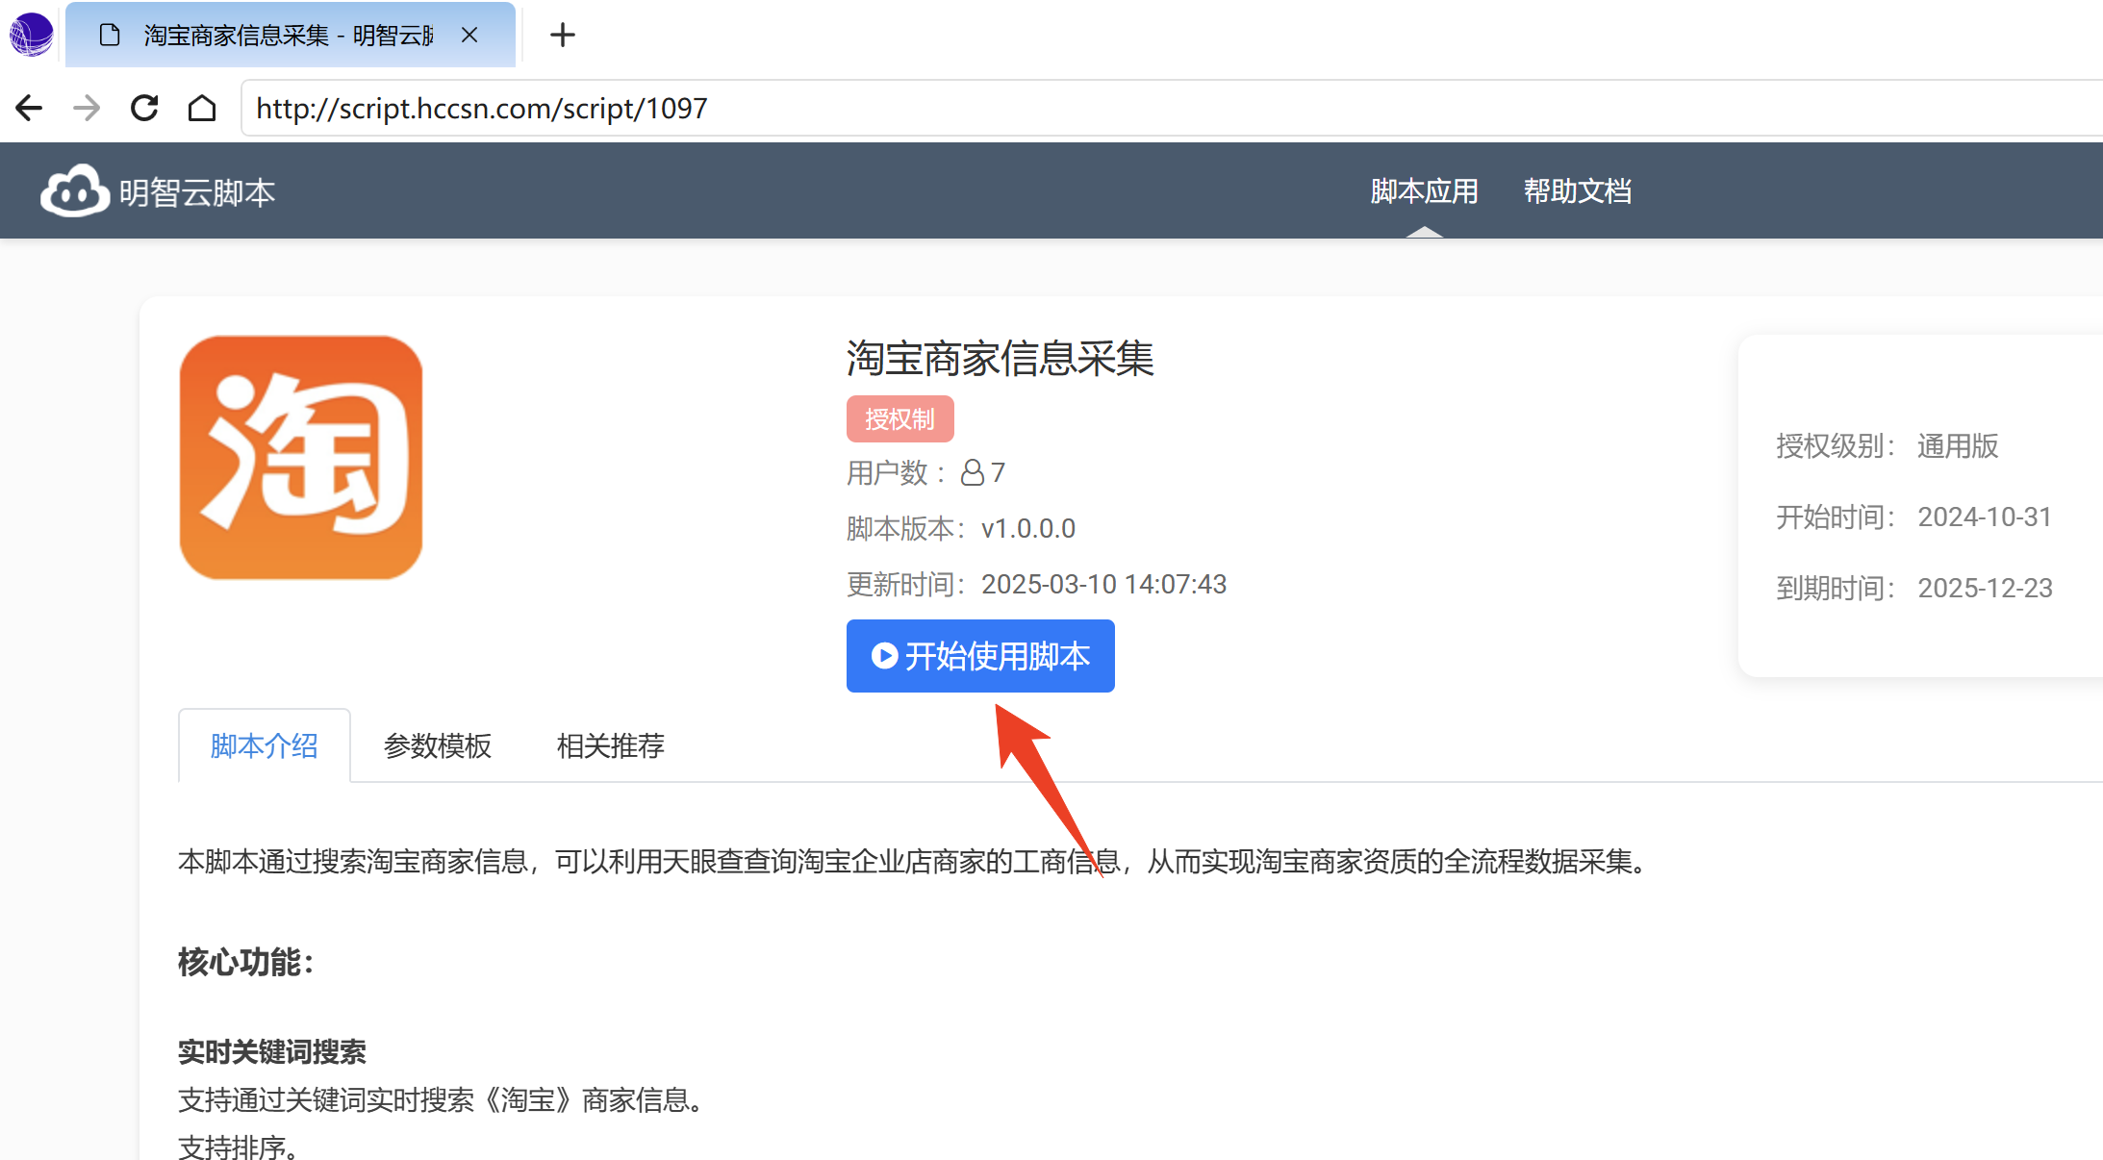
Task: Click the page document icon on the tab
Action: [110, 36]
